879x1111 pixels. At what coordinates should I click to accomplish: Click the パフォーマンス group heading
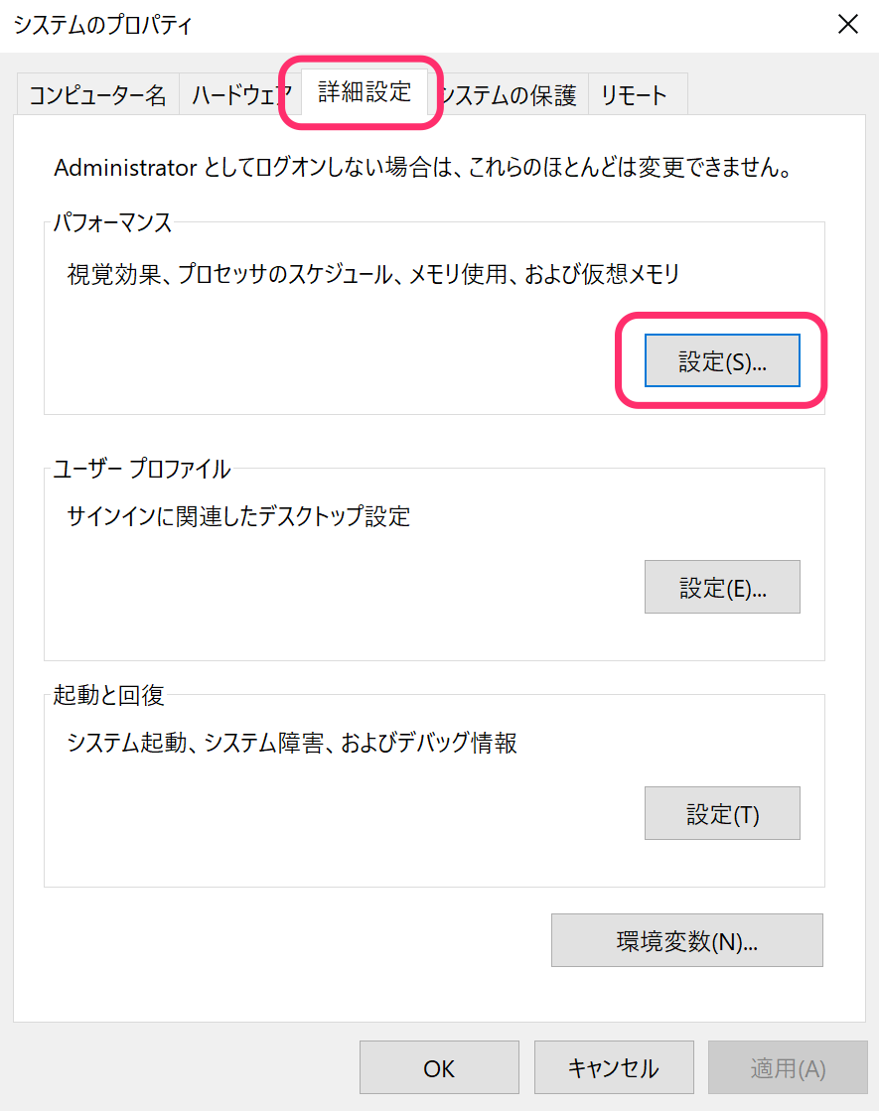(x=113, y=222)
